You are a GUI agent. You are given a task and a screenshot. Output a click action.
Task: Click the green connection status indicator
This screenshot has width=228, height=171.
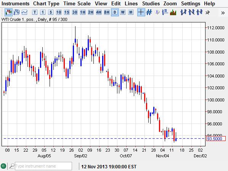tap(3, 166)
